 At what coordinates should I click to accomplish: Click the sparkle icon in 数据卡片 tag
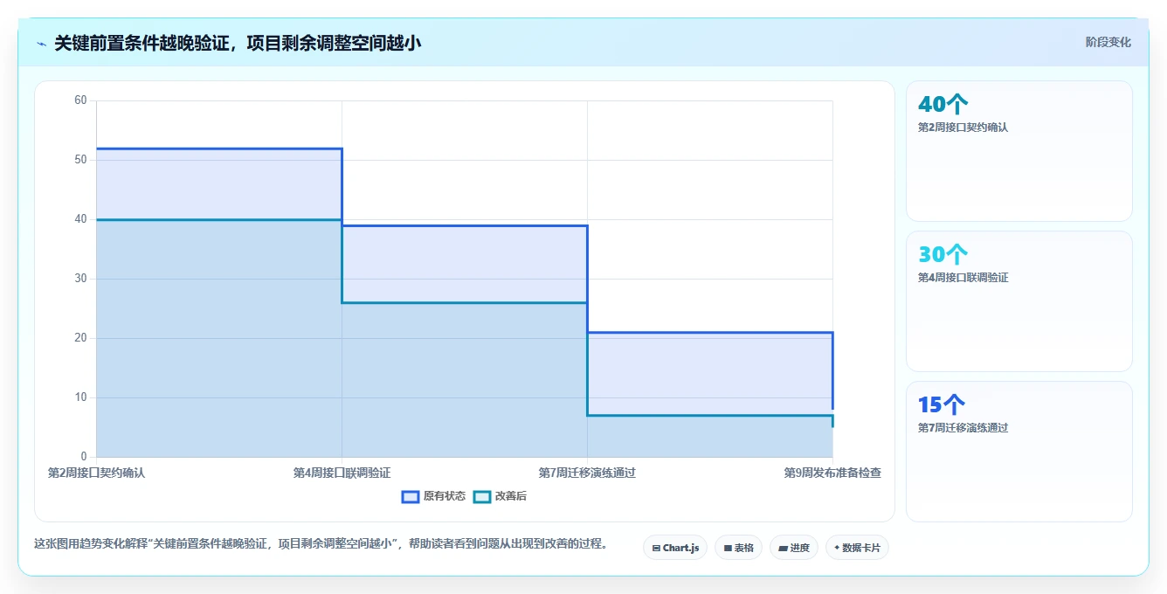pos(837,548)
